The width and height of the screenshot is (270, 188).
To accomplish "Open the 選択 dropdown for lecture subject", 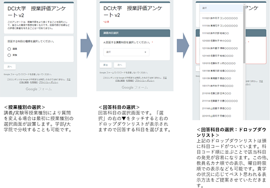I will click(x=126, y=52).
